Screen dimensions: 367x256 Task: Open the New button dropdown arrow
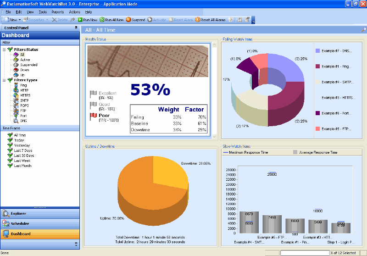pyautogui.click(x=20, y=20)
